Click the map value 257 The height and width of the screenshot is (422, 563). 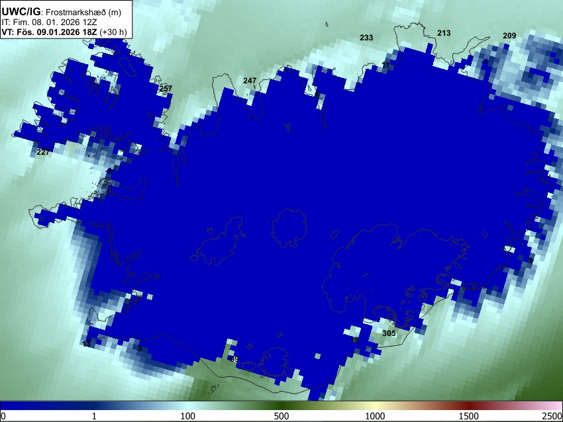(x=166, y=89)
